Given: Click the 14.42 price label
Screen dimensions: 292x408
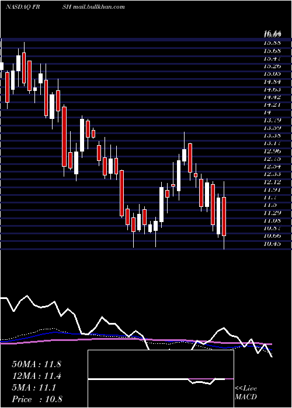Looking at the screenshot, I should pos(272,97).
